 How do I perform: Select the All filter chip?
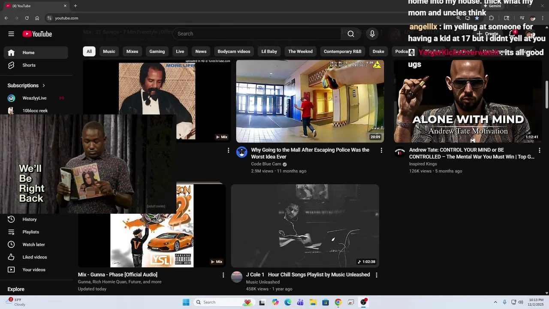point(89,51)
